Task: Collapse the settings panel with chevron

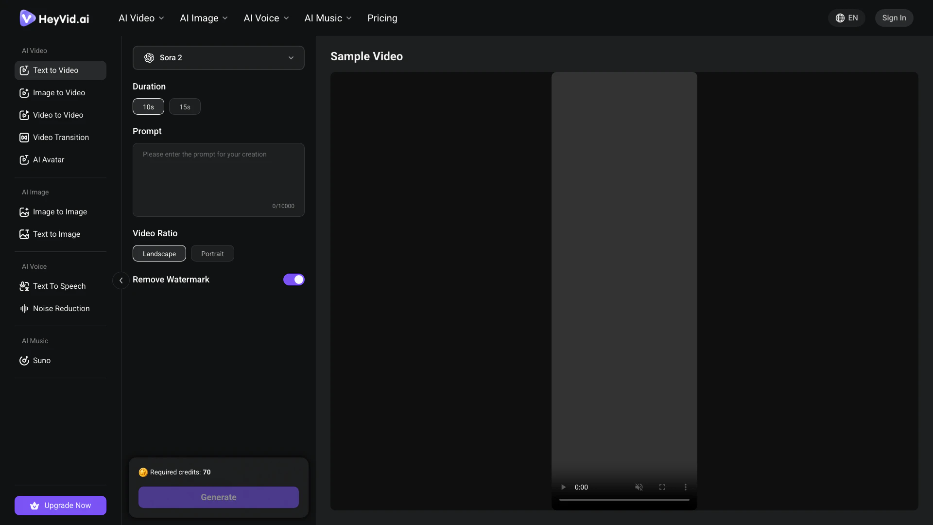Action: coord(121,280)
